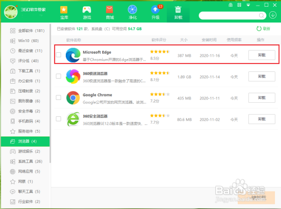Click the 1.89 GB size value
The image size is (281, 209).
(184, 77)
